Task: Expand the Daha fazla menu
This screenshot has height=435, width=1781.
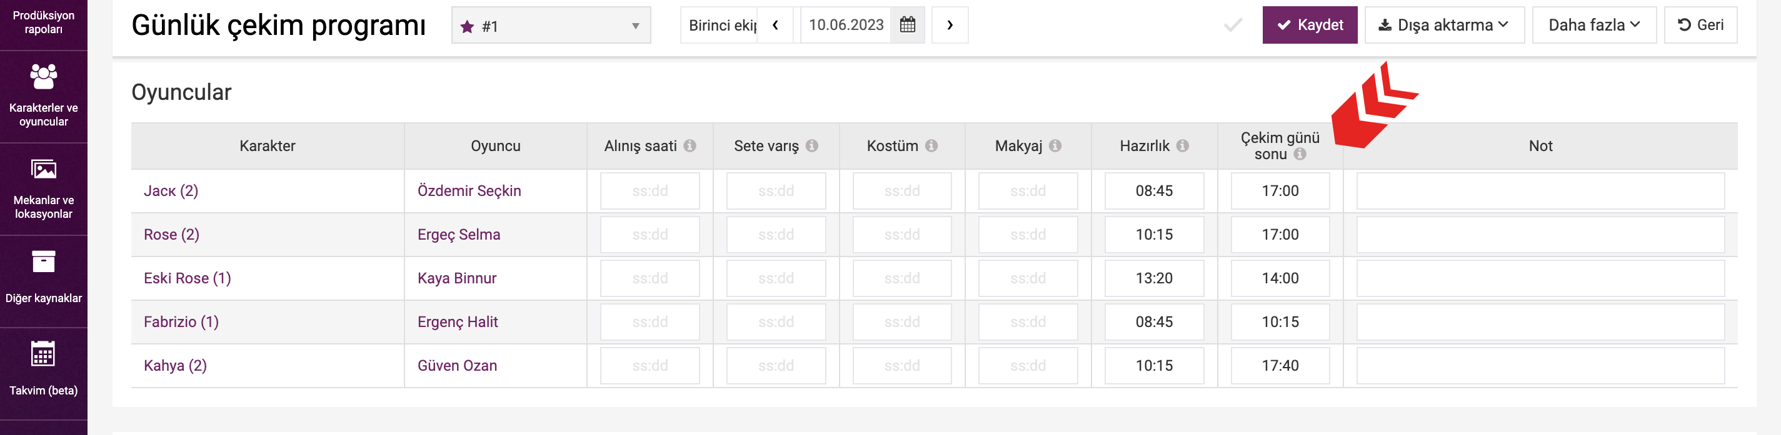Action: coord(1593,26)
